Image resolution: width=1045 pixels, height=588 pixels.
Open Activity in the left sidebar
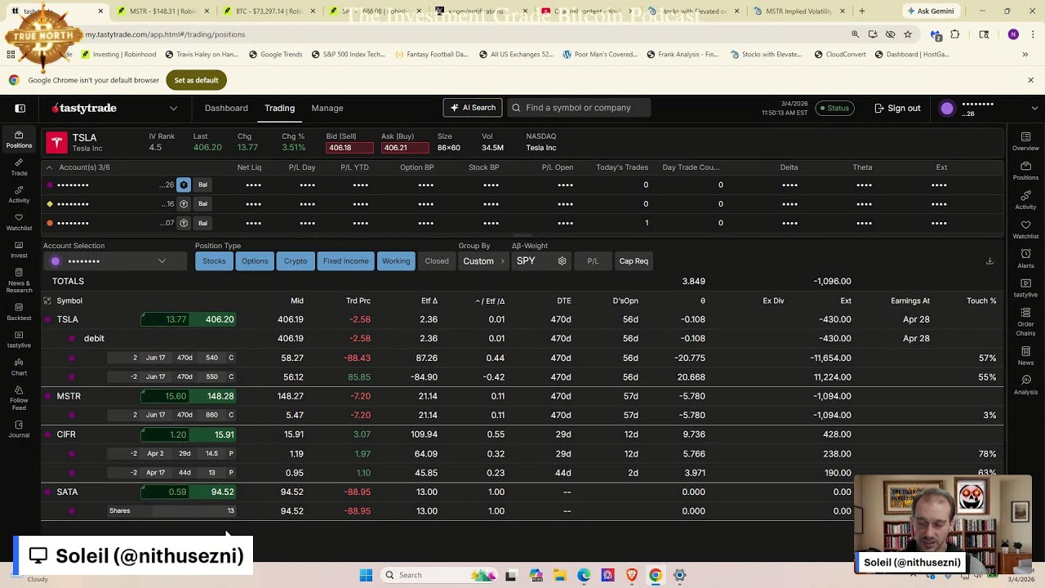coord(19,195)
